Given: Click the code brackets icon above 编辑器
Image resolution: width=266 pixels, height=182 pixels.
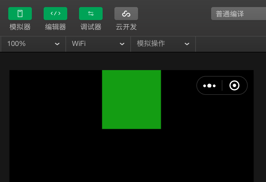Looking at the screenshot, I should [x=55, y=13].
